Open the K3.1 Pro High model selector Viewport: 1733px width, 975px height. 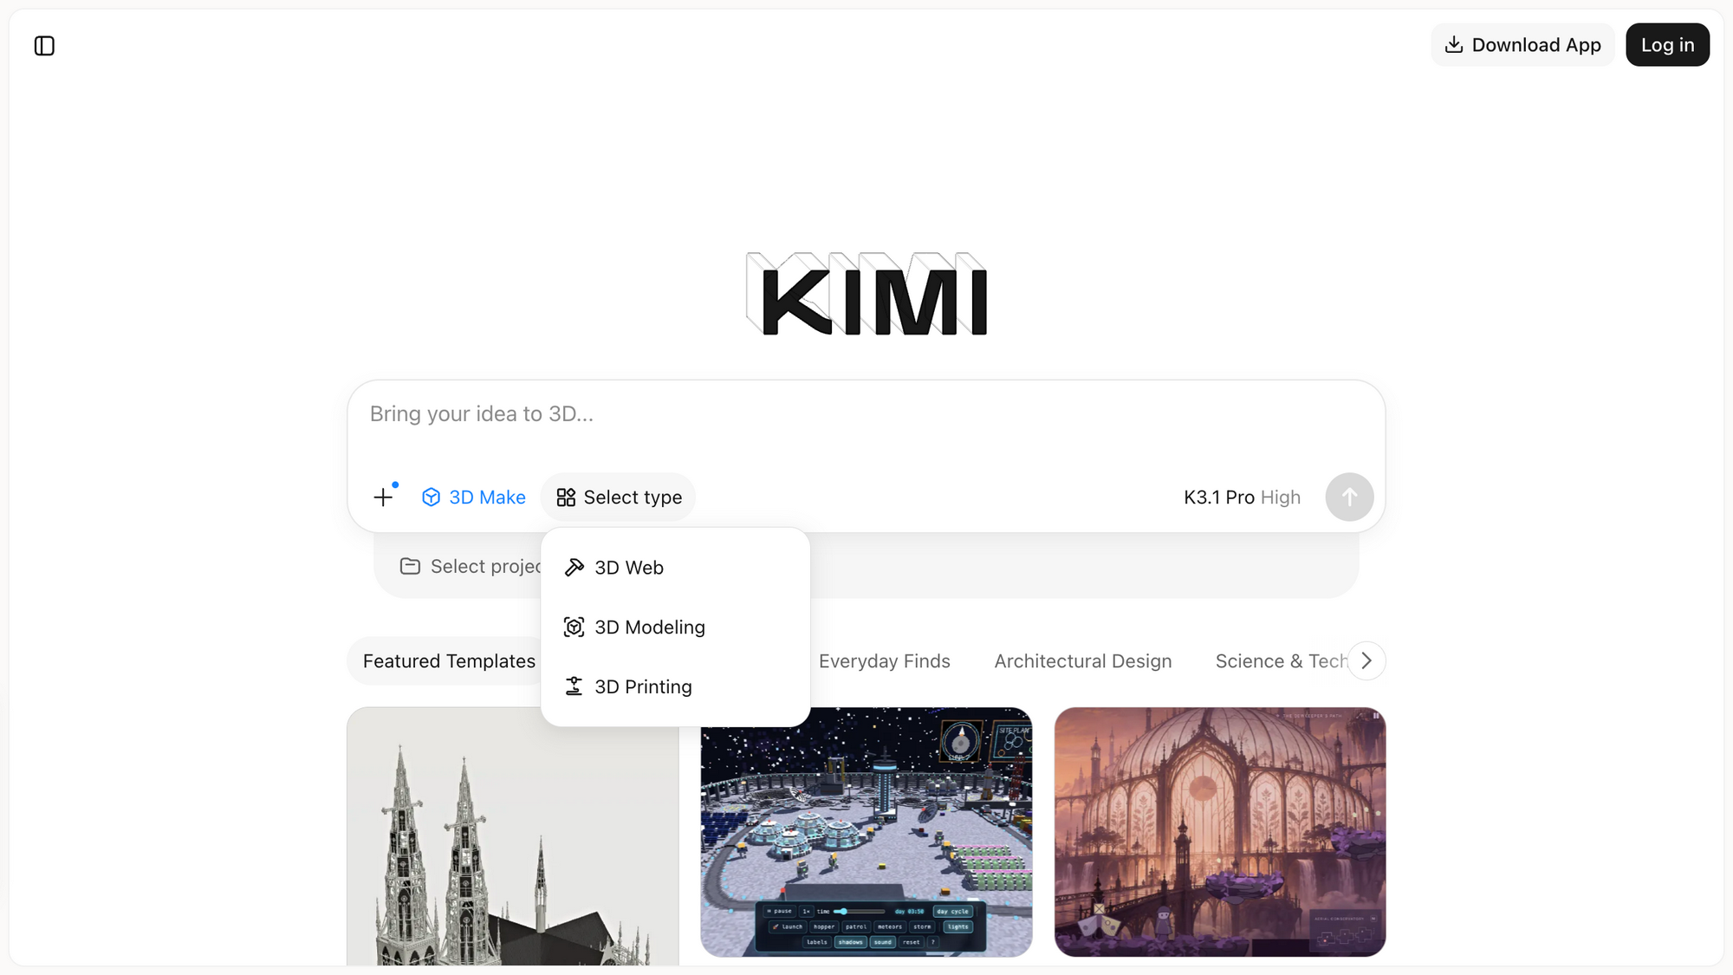[1242, 497]
